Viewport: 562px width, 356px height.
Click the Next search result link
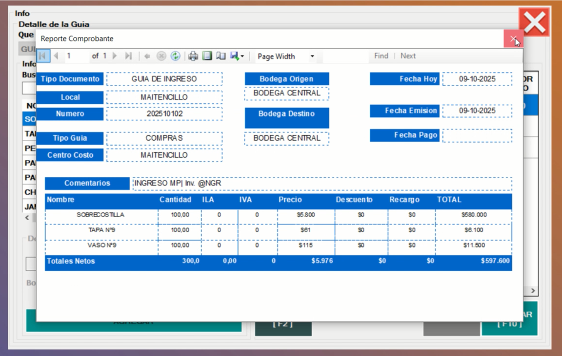click(408, 56)
